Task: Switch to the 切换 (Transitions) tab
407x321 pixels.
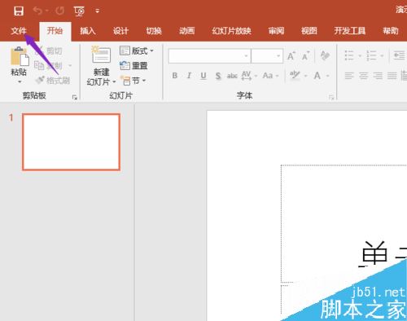Action: [x=154, y=31]
